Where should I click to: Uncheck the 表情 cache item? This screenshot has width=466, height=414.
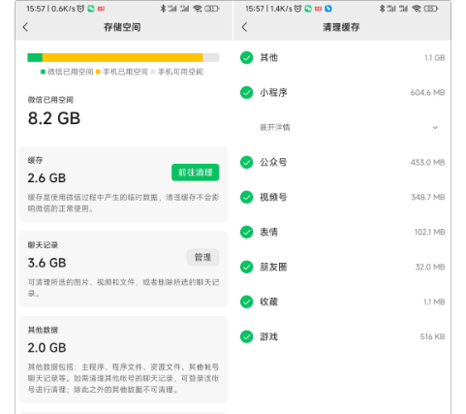tap(247, 232)
